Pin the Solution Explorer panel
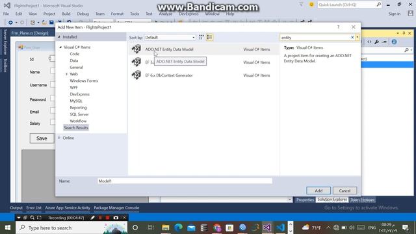Image resolution: width=416 pixels, height=234 pixels. pyautogui.click(x=404, y=33)
